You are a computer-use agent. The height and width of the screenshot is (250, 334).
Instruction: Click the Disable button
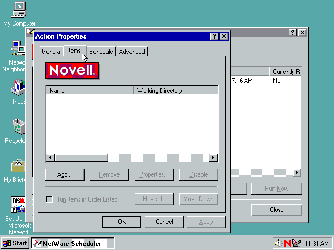tap(198, 174)
